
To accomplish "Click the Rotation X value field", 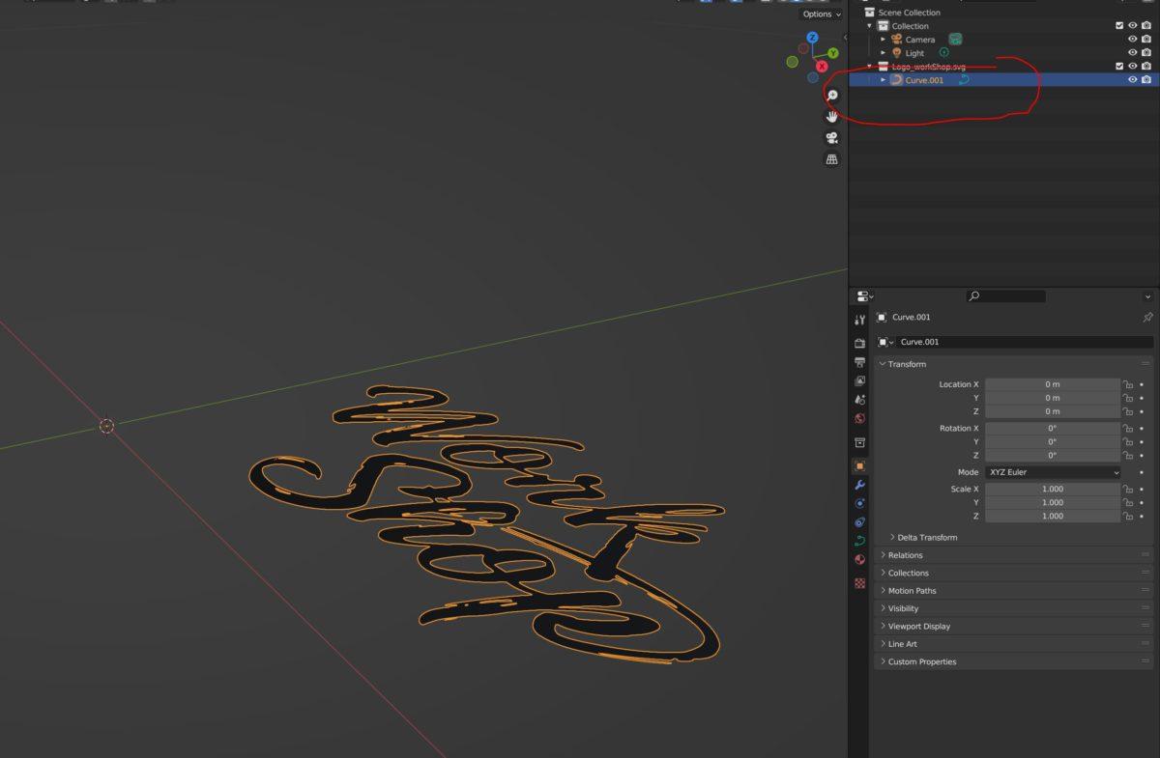I will 1053,428.
